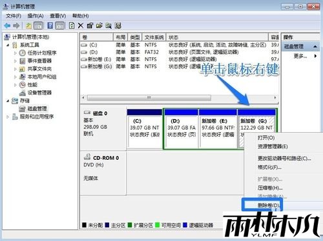Open the 查看(V) menu

[58, 16]
